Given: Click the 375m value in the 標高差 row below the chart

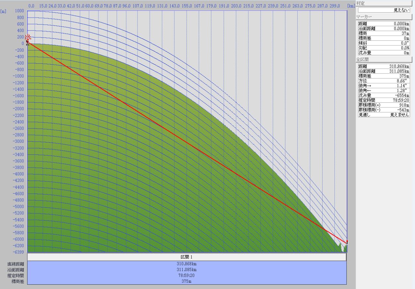Looking at the screenshot, I should (187, 281).
